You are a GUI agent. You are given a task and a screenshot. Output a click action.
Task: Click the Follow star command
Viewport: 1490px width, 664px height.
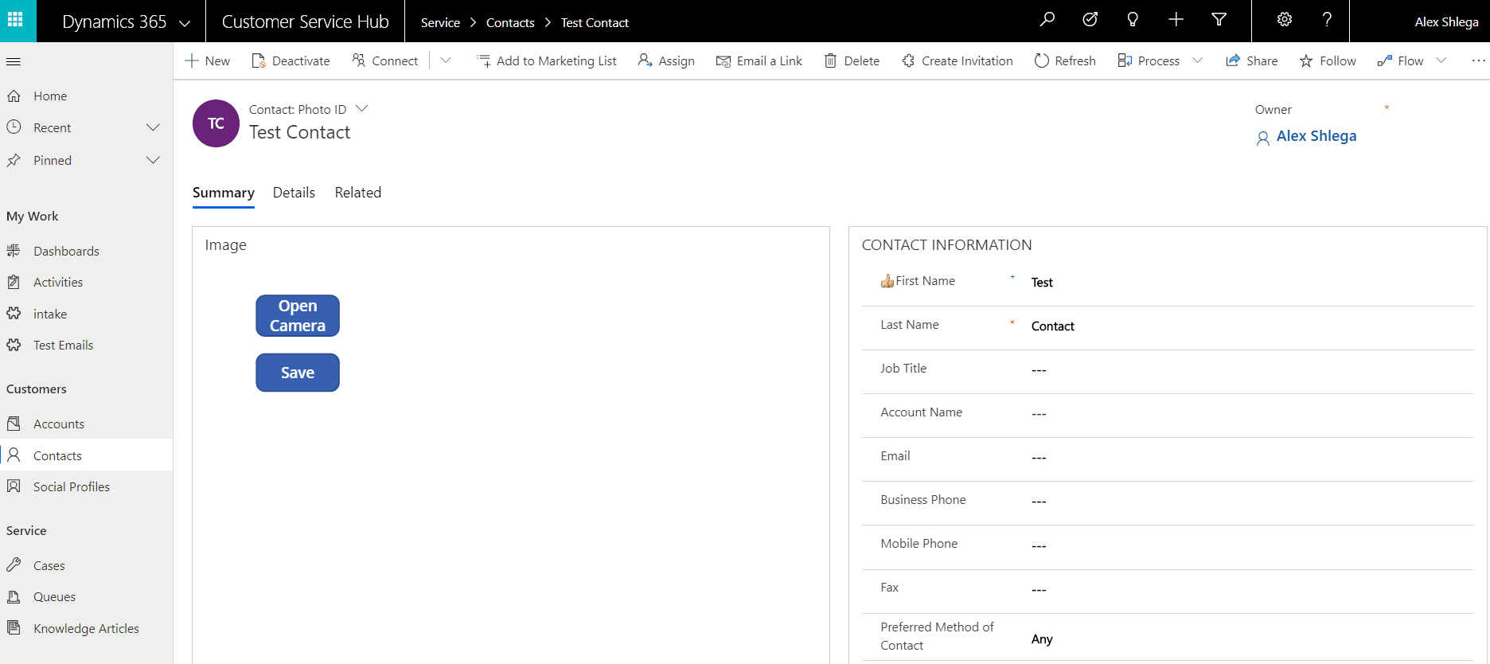(x=1328, y=61)
